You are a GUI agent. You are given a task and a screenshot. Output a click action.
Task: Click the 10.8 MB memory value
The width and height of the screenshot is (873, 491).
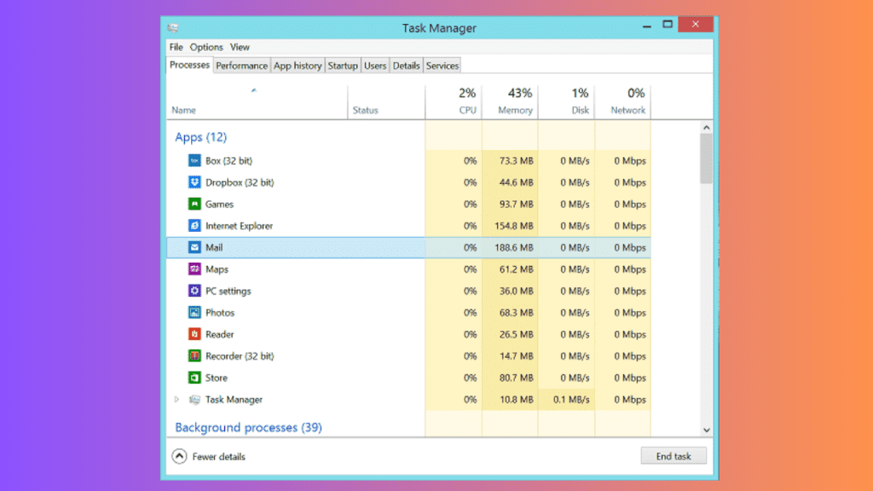(516, 400)
